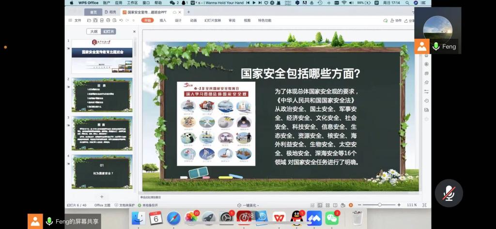This screenshot has width=496, height=229.
Task: Click the highlighted 开始 ribbon tab button
Action: [x=147, y=20]
